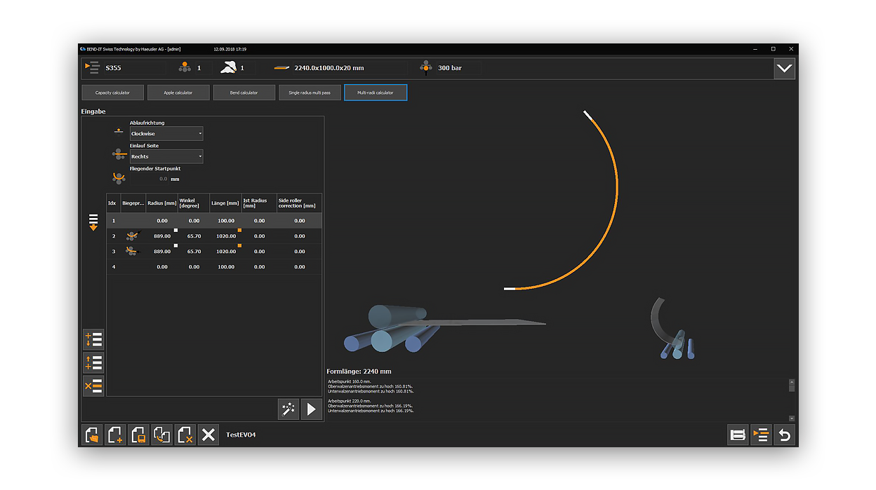Image resolution: width=876 pixels, height=490 pixels.
Task: Click the delete file icon
Action: (x=185, y=435)
